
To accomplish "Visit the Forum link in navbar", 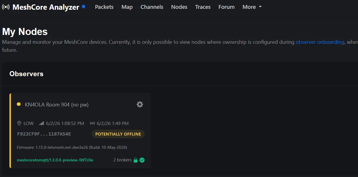I will point(226,7).
